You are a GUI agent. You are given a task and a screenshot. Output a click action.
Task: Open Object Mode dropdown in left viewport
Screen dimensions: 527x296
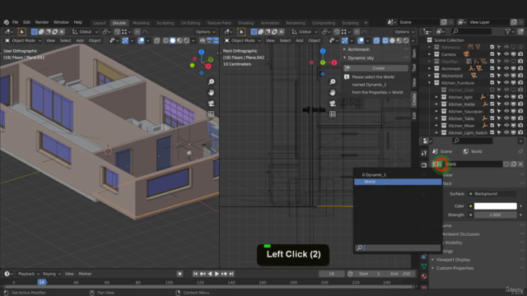tap(23, 40)
